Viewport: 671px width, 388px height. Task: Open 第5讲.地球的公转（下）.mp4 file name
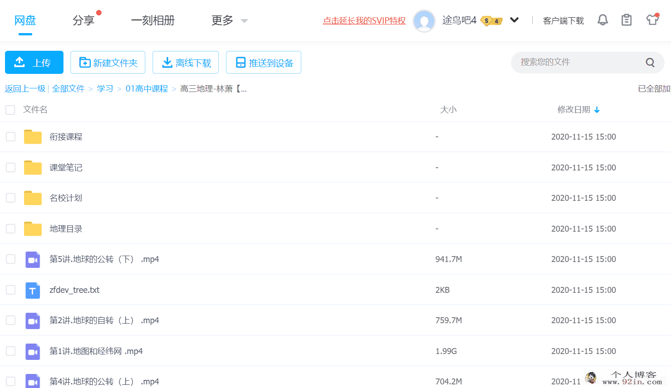(x=104, y=259)
